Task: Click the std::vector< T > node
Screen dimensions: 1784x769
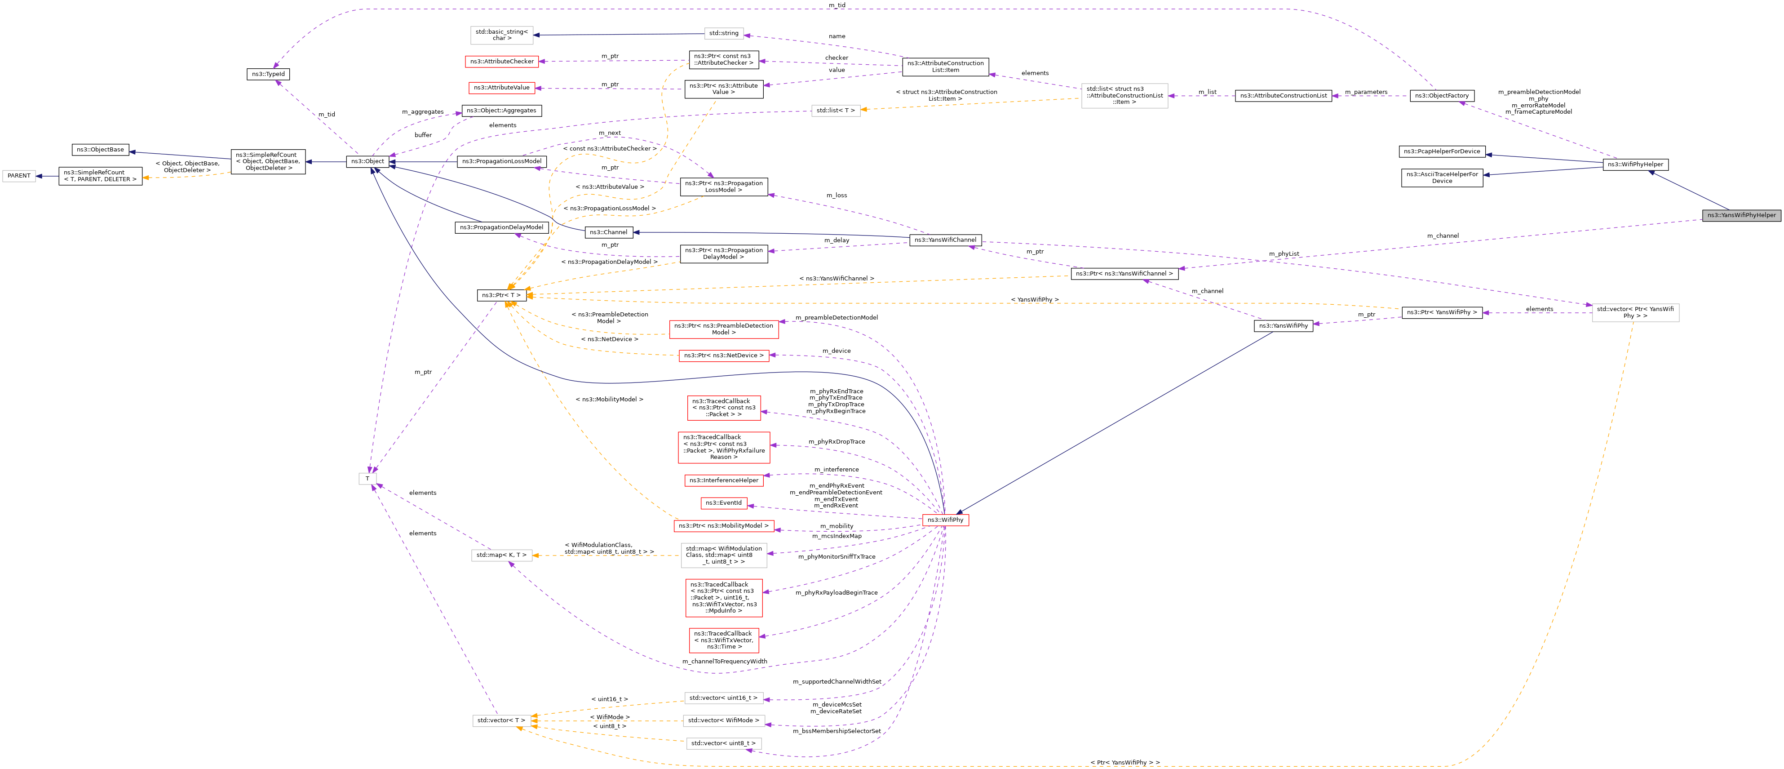Action: tap(501, 721)
